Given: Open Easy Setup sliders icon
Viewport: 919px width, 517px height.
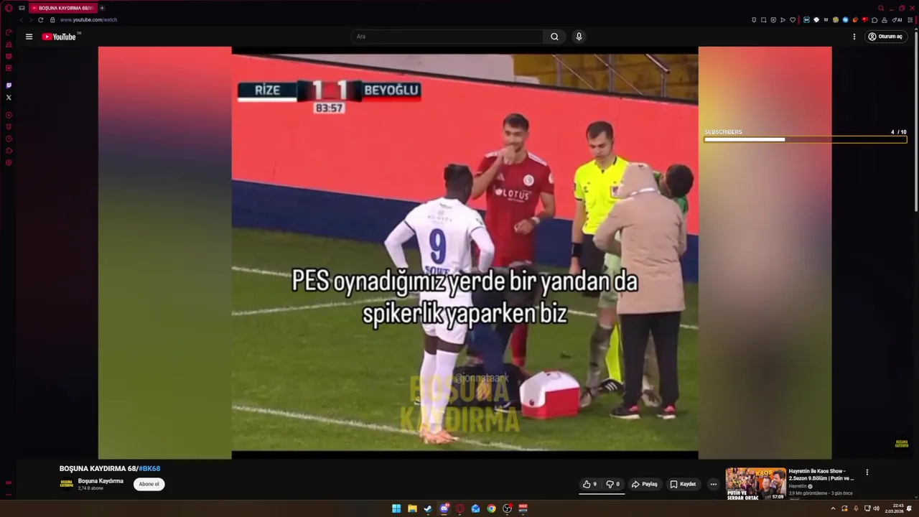Looking at the screenshot, I should [910, 20].
